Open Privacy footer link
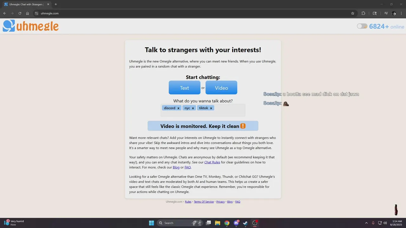The width and height of the screenshot is (406, 228). (220, 202)
